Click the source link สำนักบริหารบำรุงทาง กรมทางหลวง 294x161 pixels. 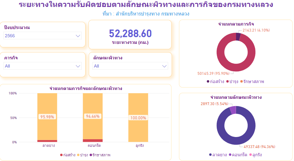(x=152, y=14)
